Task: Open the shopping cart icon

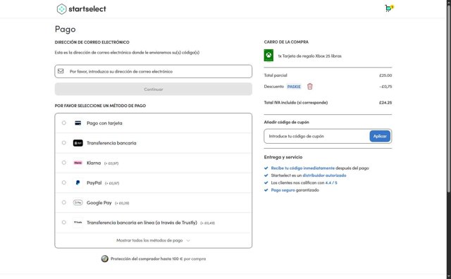Action: click(389, 8)
